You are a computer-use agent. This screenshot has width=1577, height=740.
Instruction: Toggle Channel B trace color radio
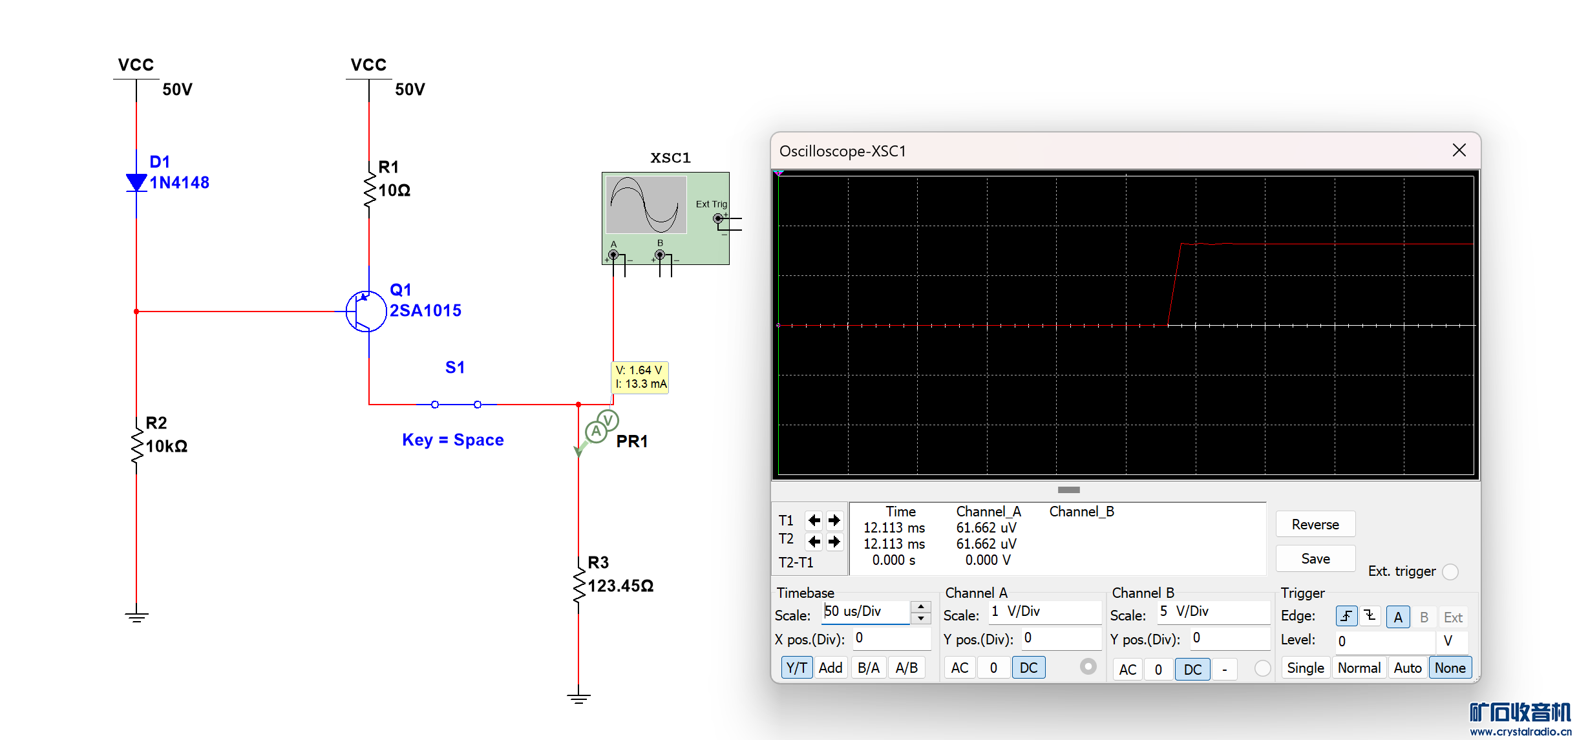coord(1262,668)
